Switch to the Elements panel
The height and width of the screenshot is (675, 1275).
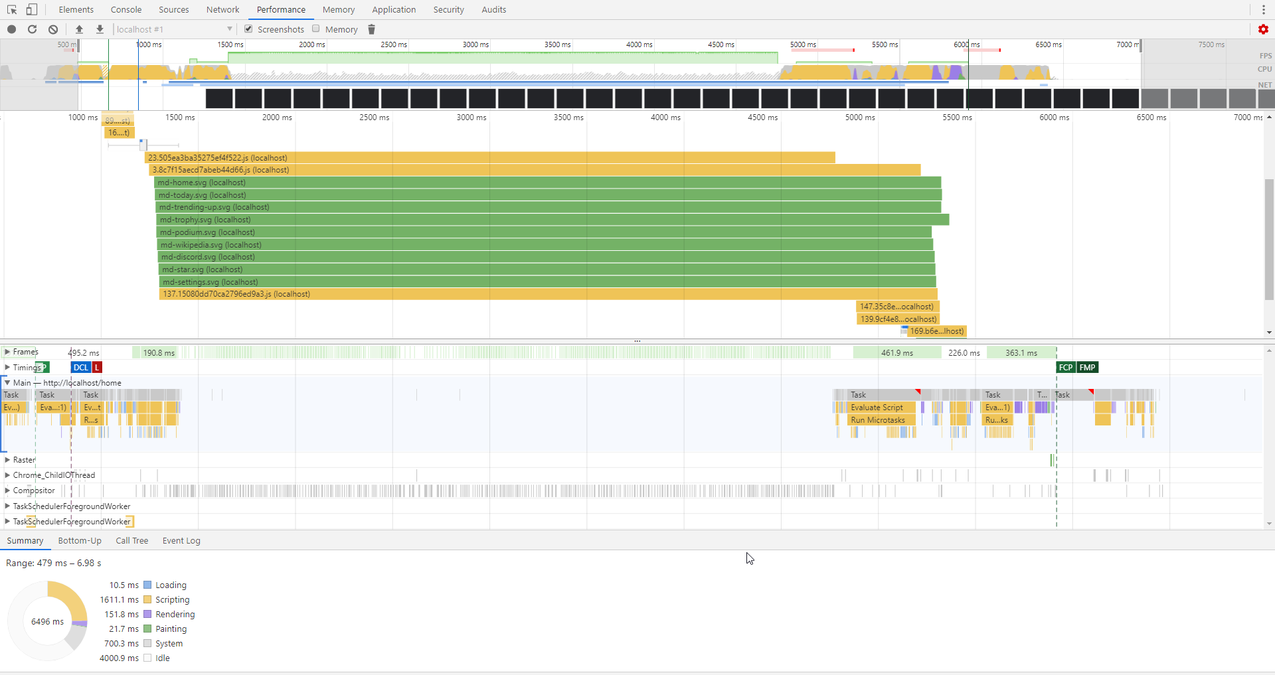click(x=76, y=9)
